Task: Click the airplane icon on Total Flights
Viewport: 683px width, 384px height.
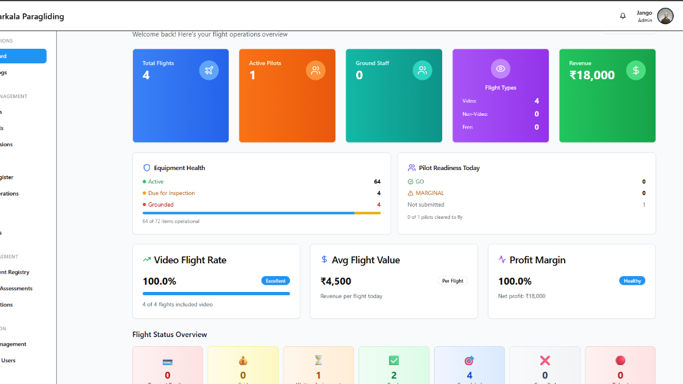Action: [209, 70]
